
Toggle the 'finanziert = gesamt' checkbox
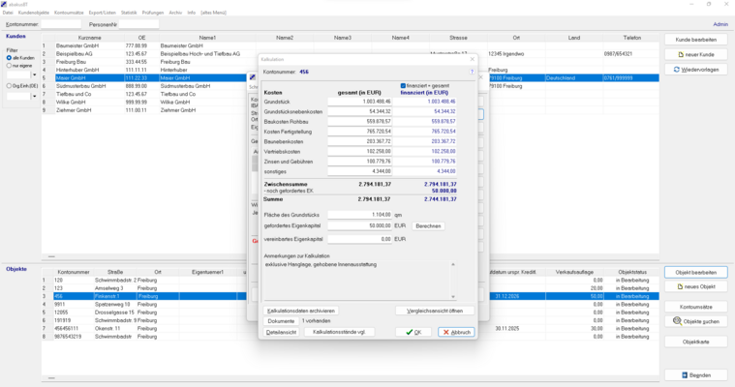(x=404, y=85)
